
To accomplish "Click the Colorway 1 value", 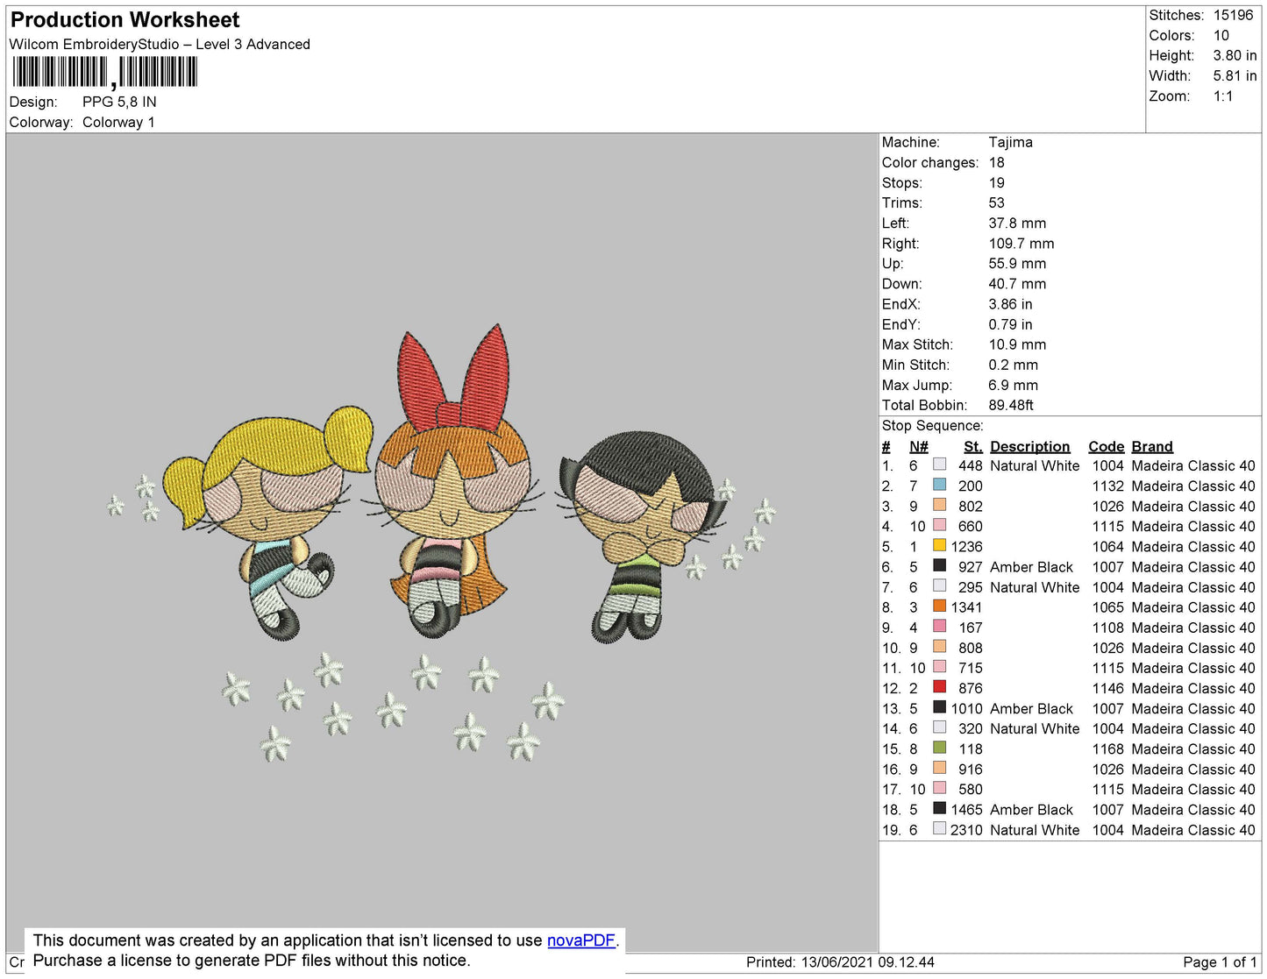I will click(x=118, y=122).
